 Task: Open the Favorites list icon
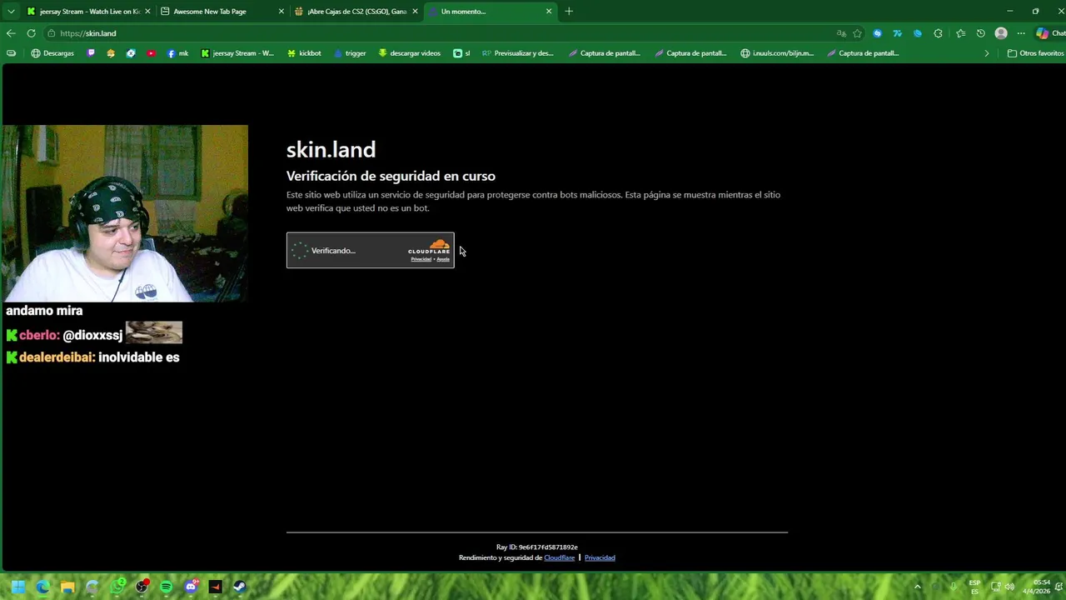click(960, 33)
